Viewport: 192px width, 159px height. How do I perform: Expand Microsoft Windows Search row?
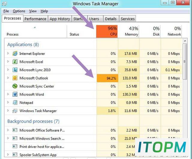[x=8, y=138]
